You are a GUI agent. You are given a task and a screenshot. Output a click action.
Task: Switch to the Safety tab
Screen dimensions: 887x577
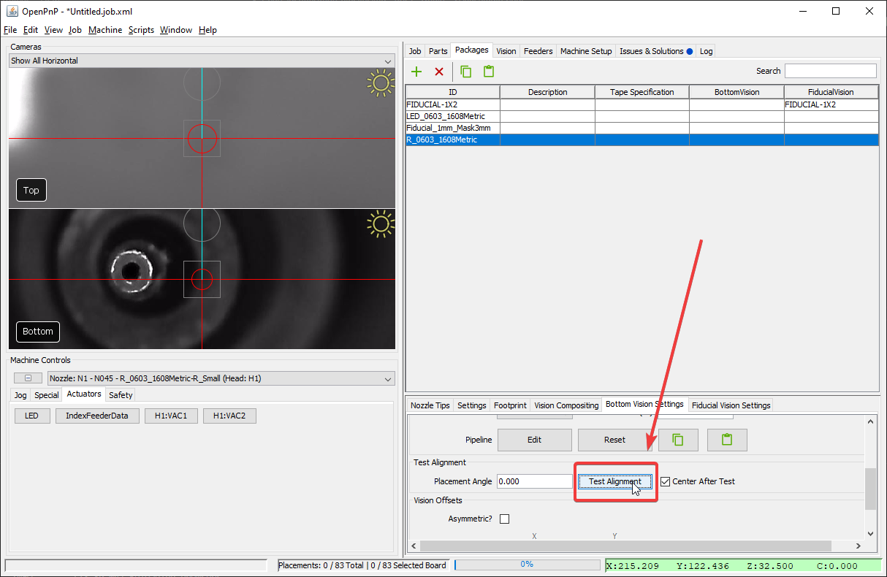pyautogui.click(x=121, y=395)
